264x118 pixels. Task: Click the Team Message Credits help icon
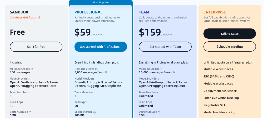(x=161, y=69)
